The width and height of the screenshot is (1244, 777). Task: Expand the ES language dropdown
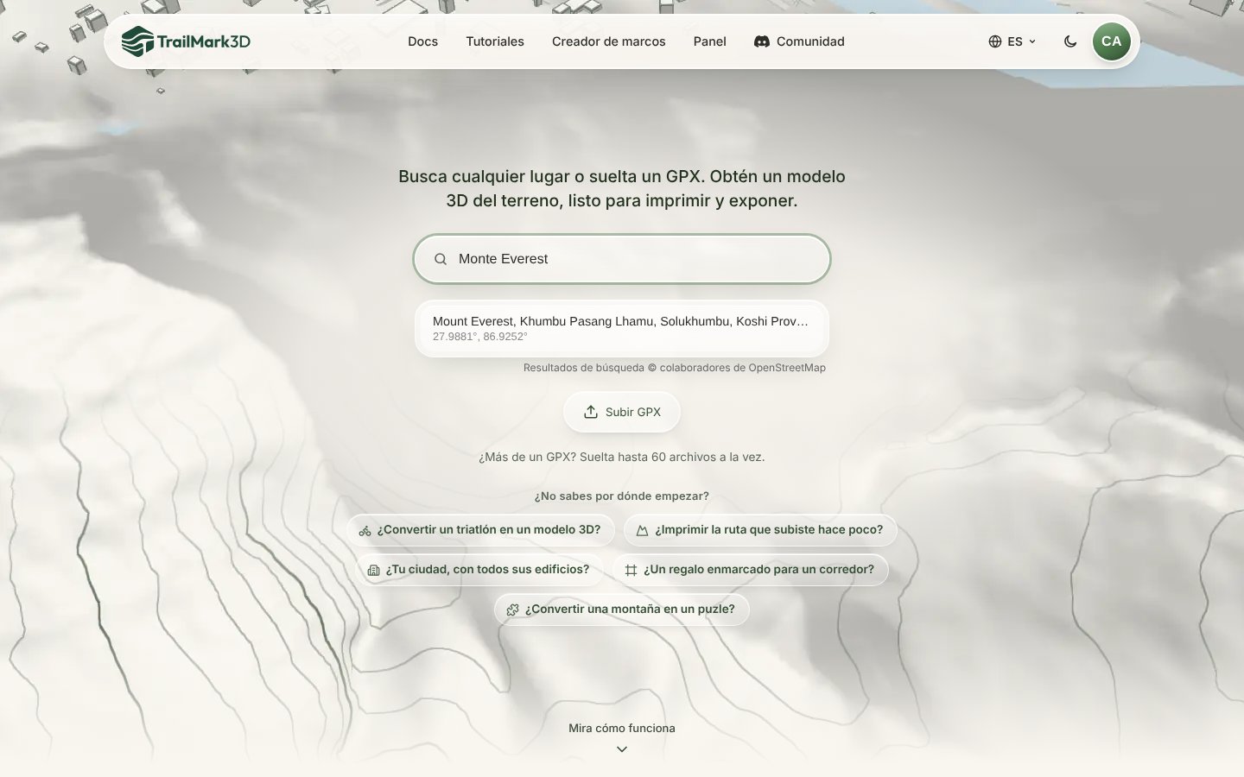1012,41
